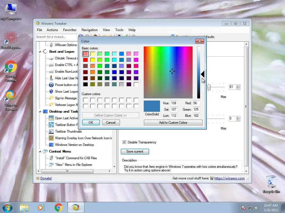Confirm the color with OK

click(x=91, y=122)
